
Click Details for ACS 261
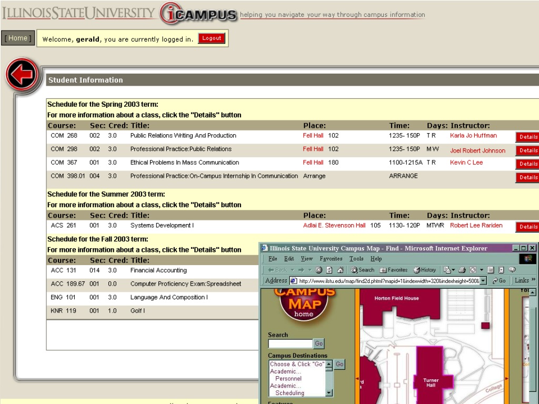point(528,226)
